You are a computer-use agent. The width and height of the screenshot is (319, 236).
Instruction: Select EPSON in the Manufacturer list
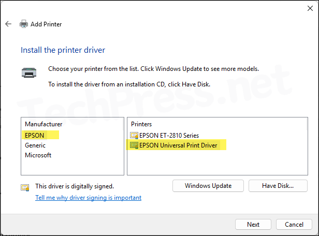coord(34,136)
